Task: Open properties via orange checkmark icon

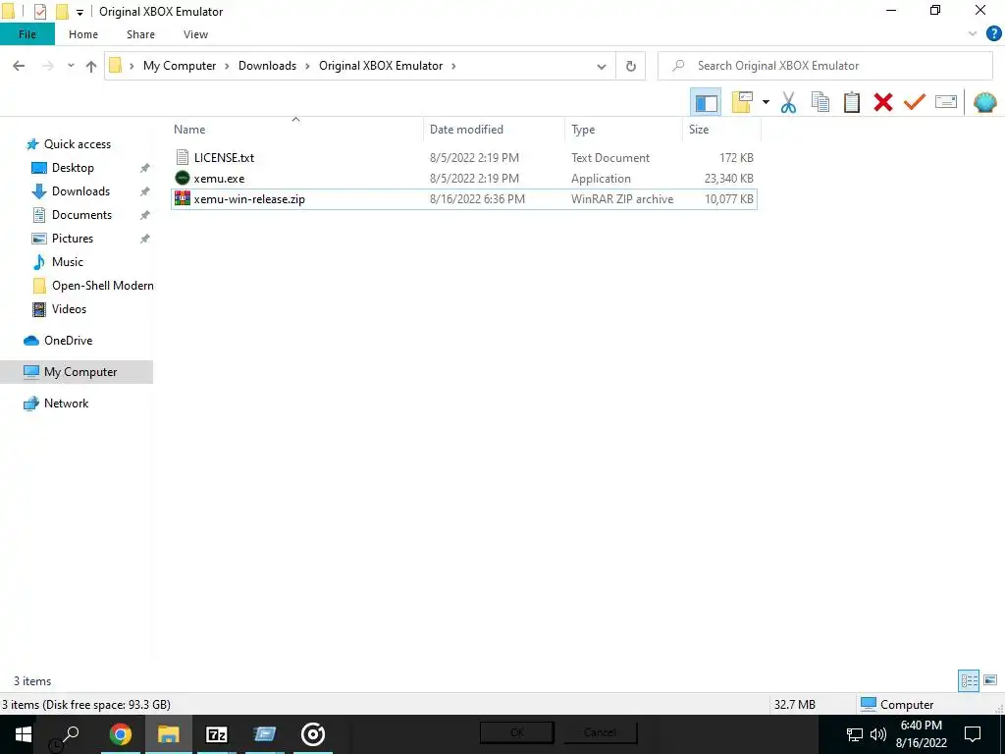Action: click(914, 102)
